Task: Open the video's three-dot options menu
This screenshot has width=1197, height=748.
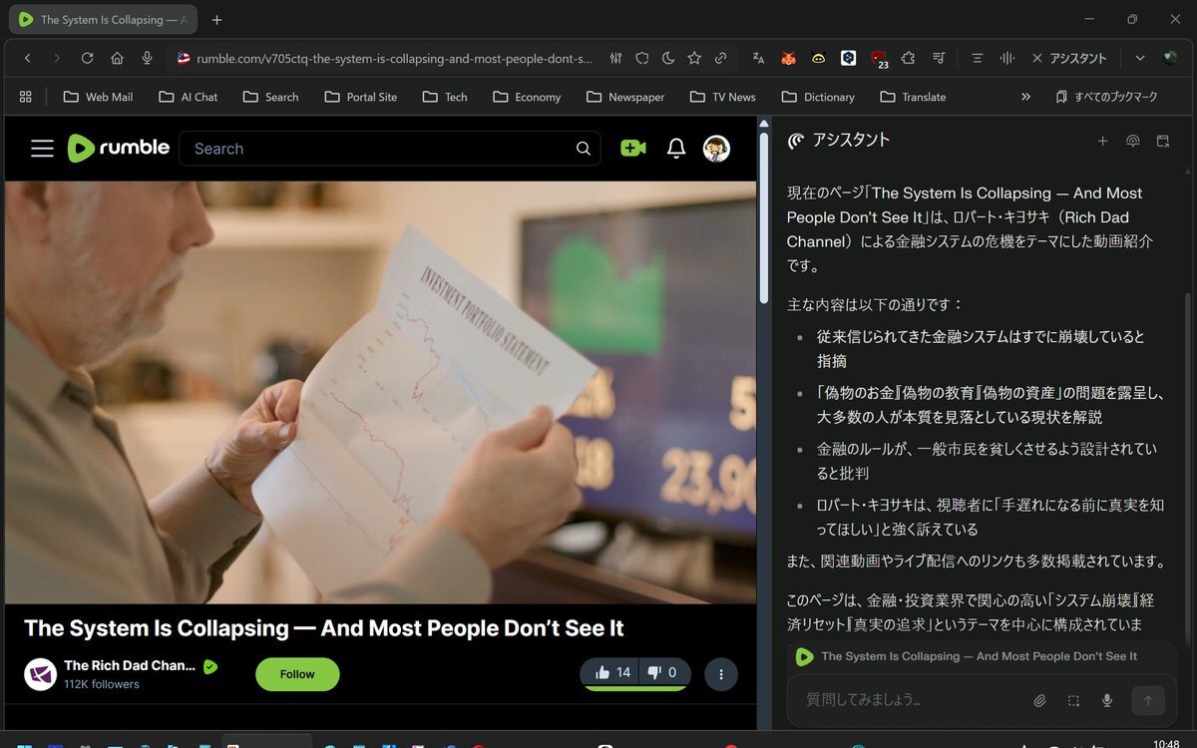Action: [x=721, y=674]
